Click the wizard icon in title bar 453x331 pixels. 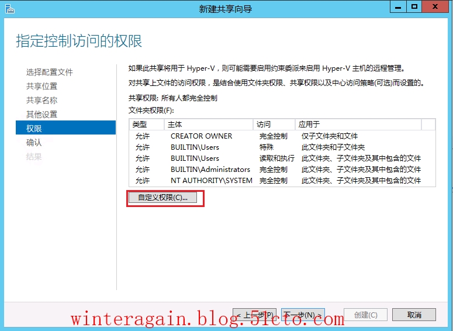click(10, 9)
